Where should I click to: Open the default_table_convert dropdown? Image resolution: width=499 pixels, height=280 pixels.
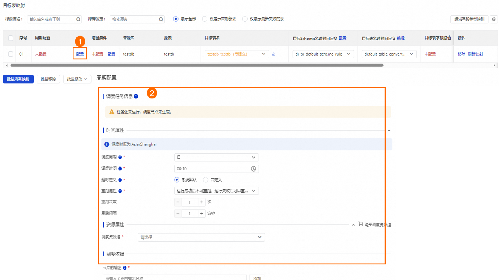tap(389, 54)
